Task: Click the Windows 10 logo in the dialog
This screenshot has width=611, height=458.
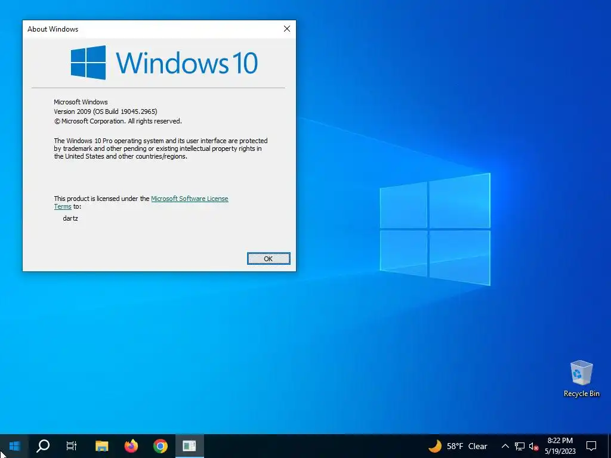Action: pos(164,63)
